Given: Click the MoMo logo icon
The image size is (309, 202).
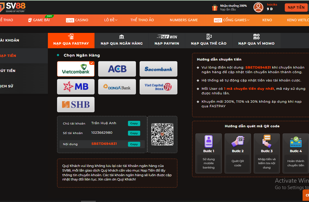Looking at the screenshot, I should [257, 37].
